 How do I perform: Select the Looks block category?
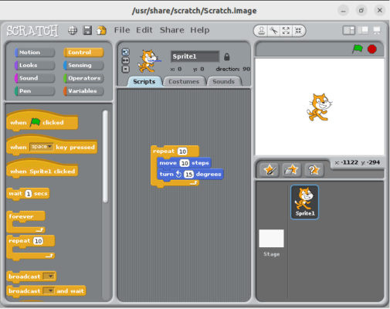[35, 65]
